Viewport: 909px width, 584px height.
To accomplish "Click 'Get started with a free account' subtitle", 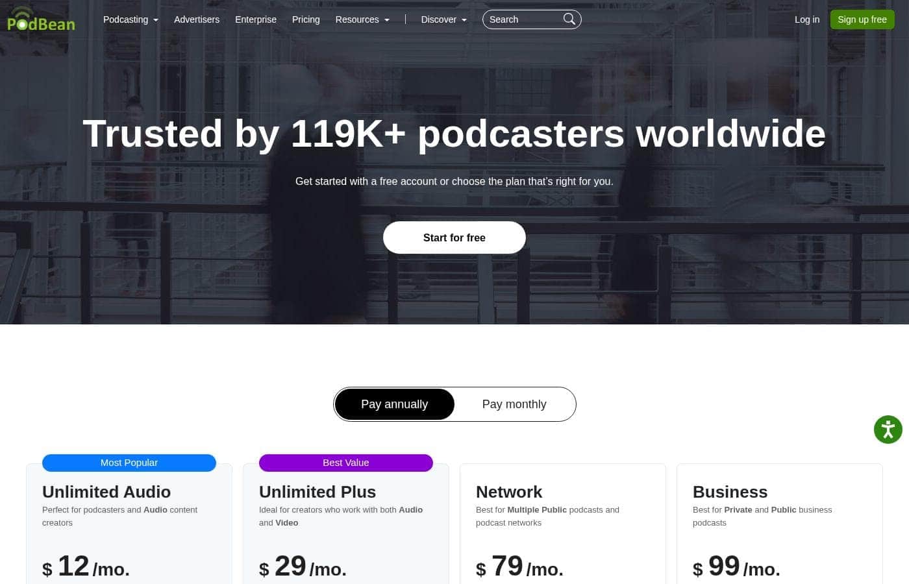I will coord(454,182).
